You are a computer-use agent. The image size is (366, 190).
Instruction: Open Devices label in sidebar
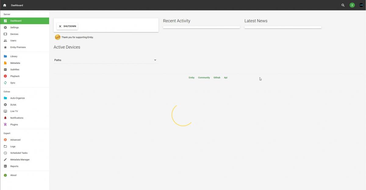pos(14,34)
